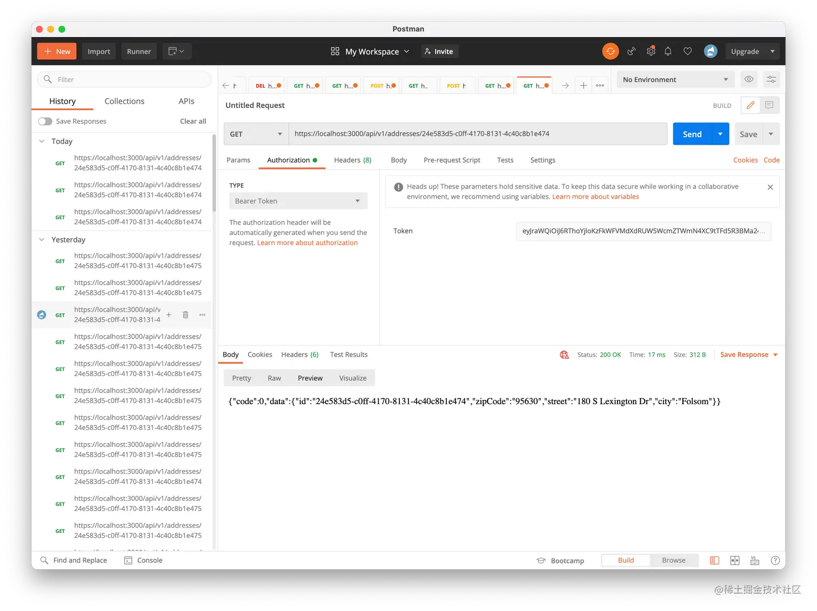This screenshot has height=611, width=817.
Task: Enable the Save Responses toggle
Action: (45, 121)
